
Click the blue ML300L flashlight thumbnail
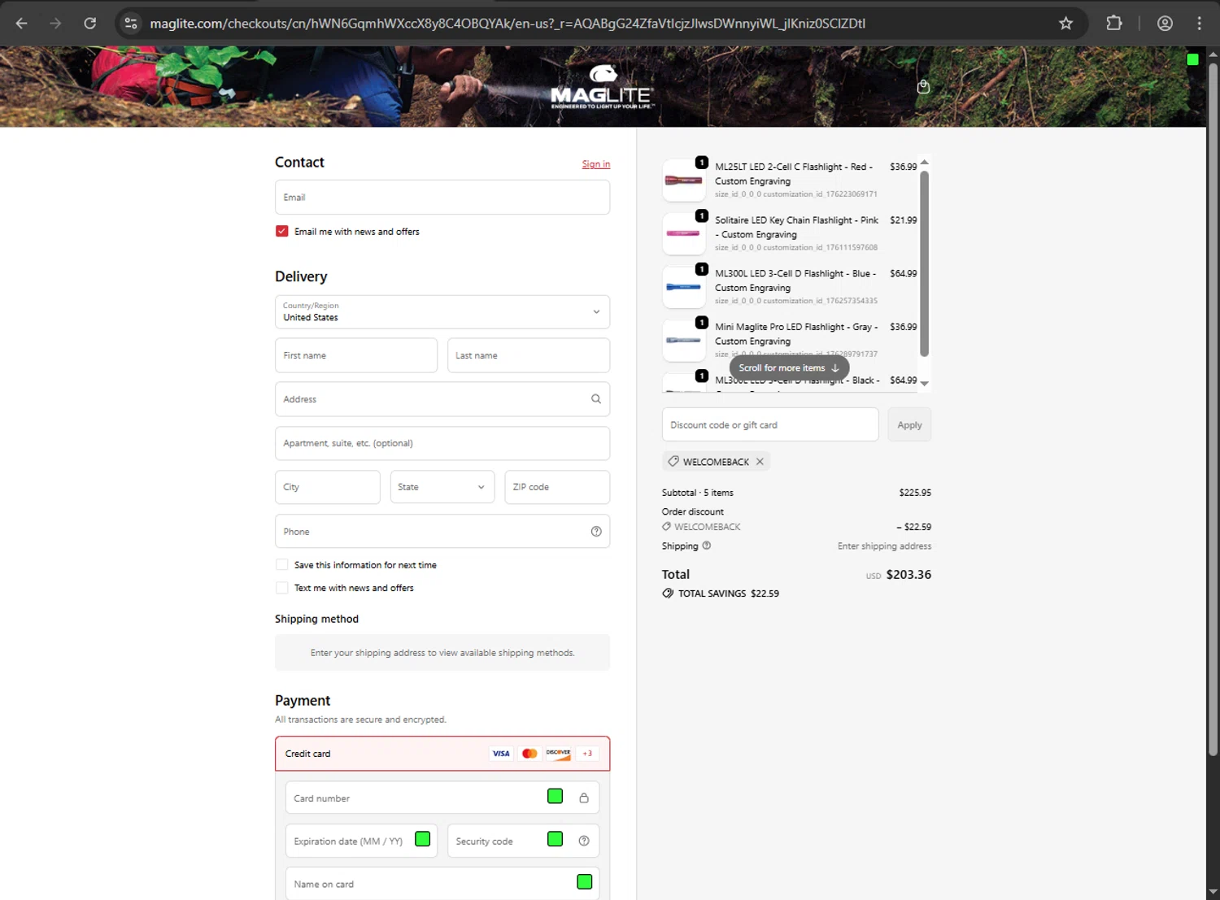click(683, 287)
